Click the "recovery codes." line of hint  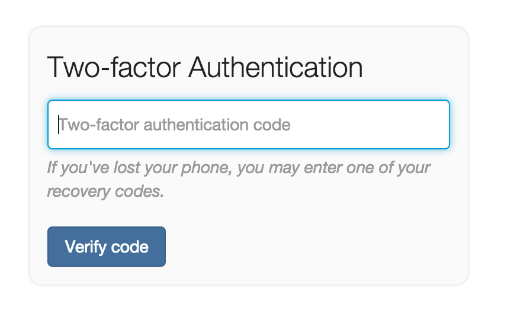[105, 193]
